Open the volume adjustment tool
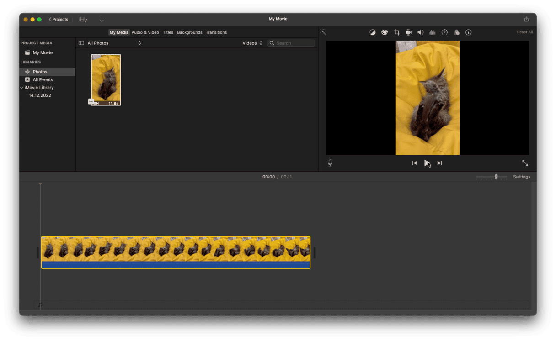Screen dimensions: 556x341 [421, 32]
